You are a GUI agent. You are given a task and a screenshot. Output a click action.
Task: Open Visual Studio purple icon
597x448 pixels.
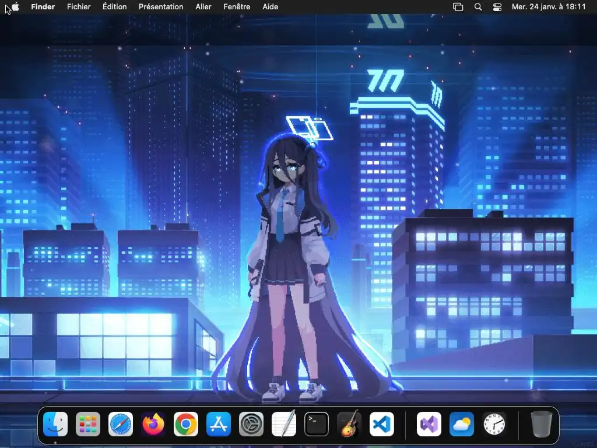point(429,424)
